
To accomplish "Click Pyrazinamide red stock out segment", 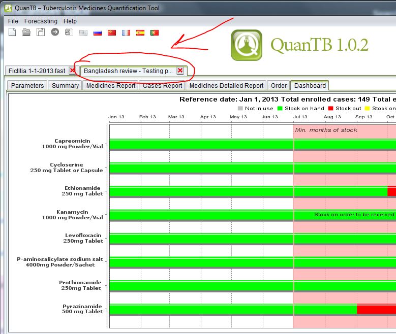I will click(x=376, y=310).
